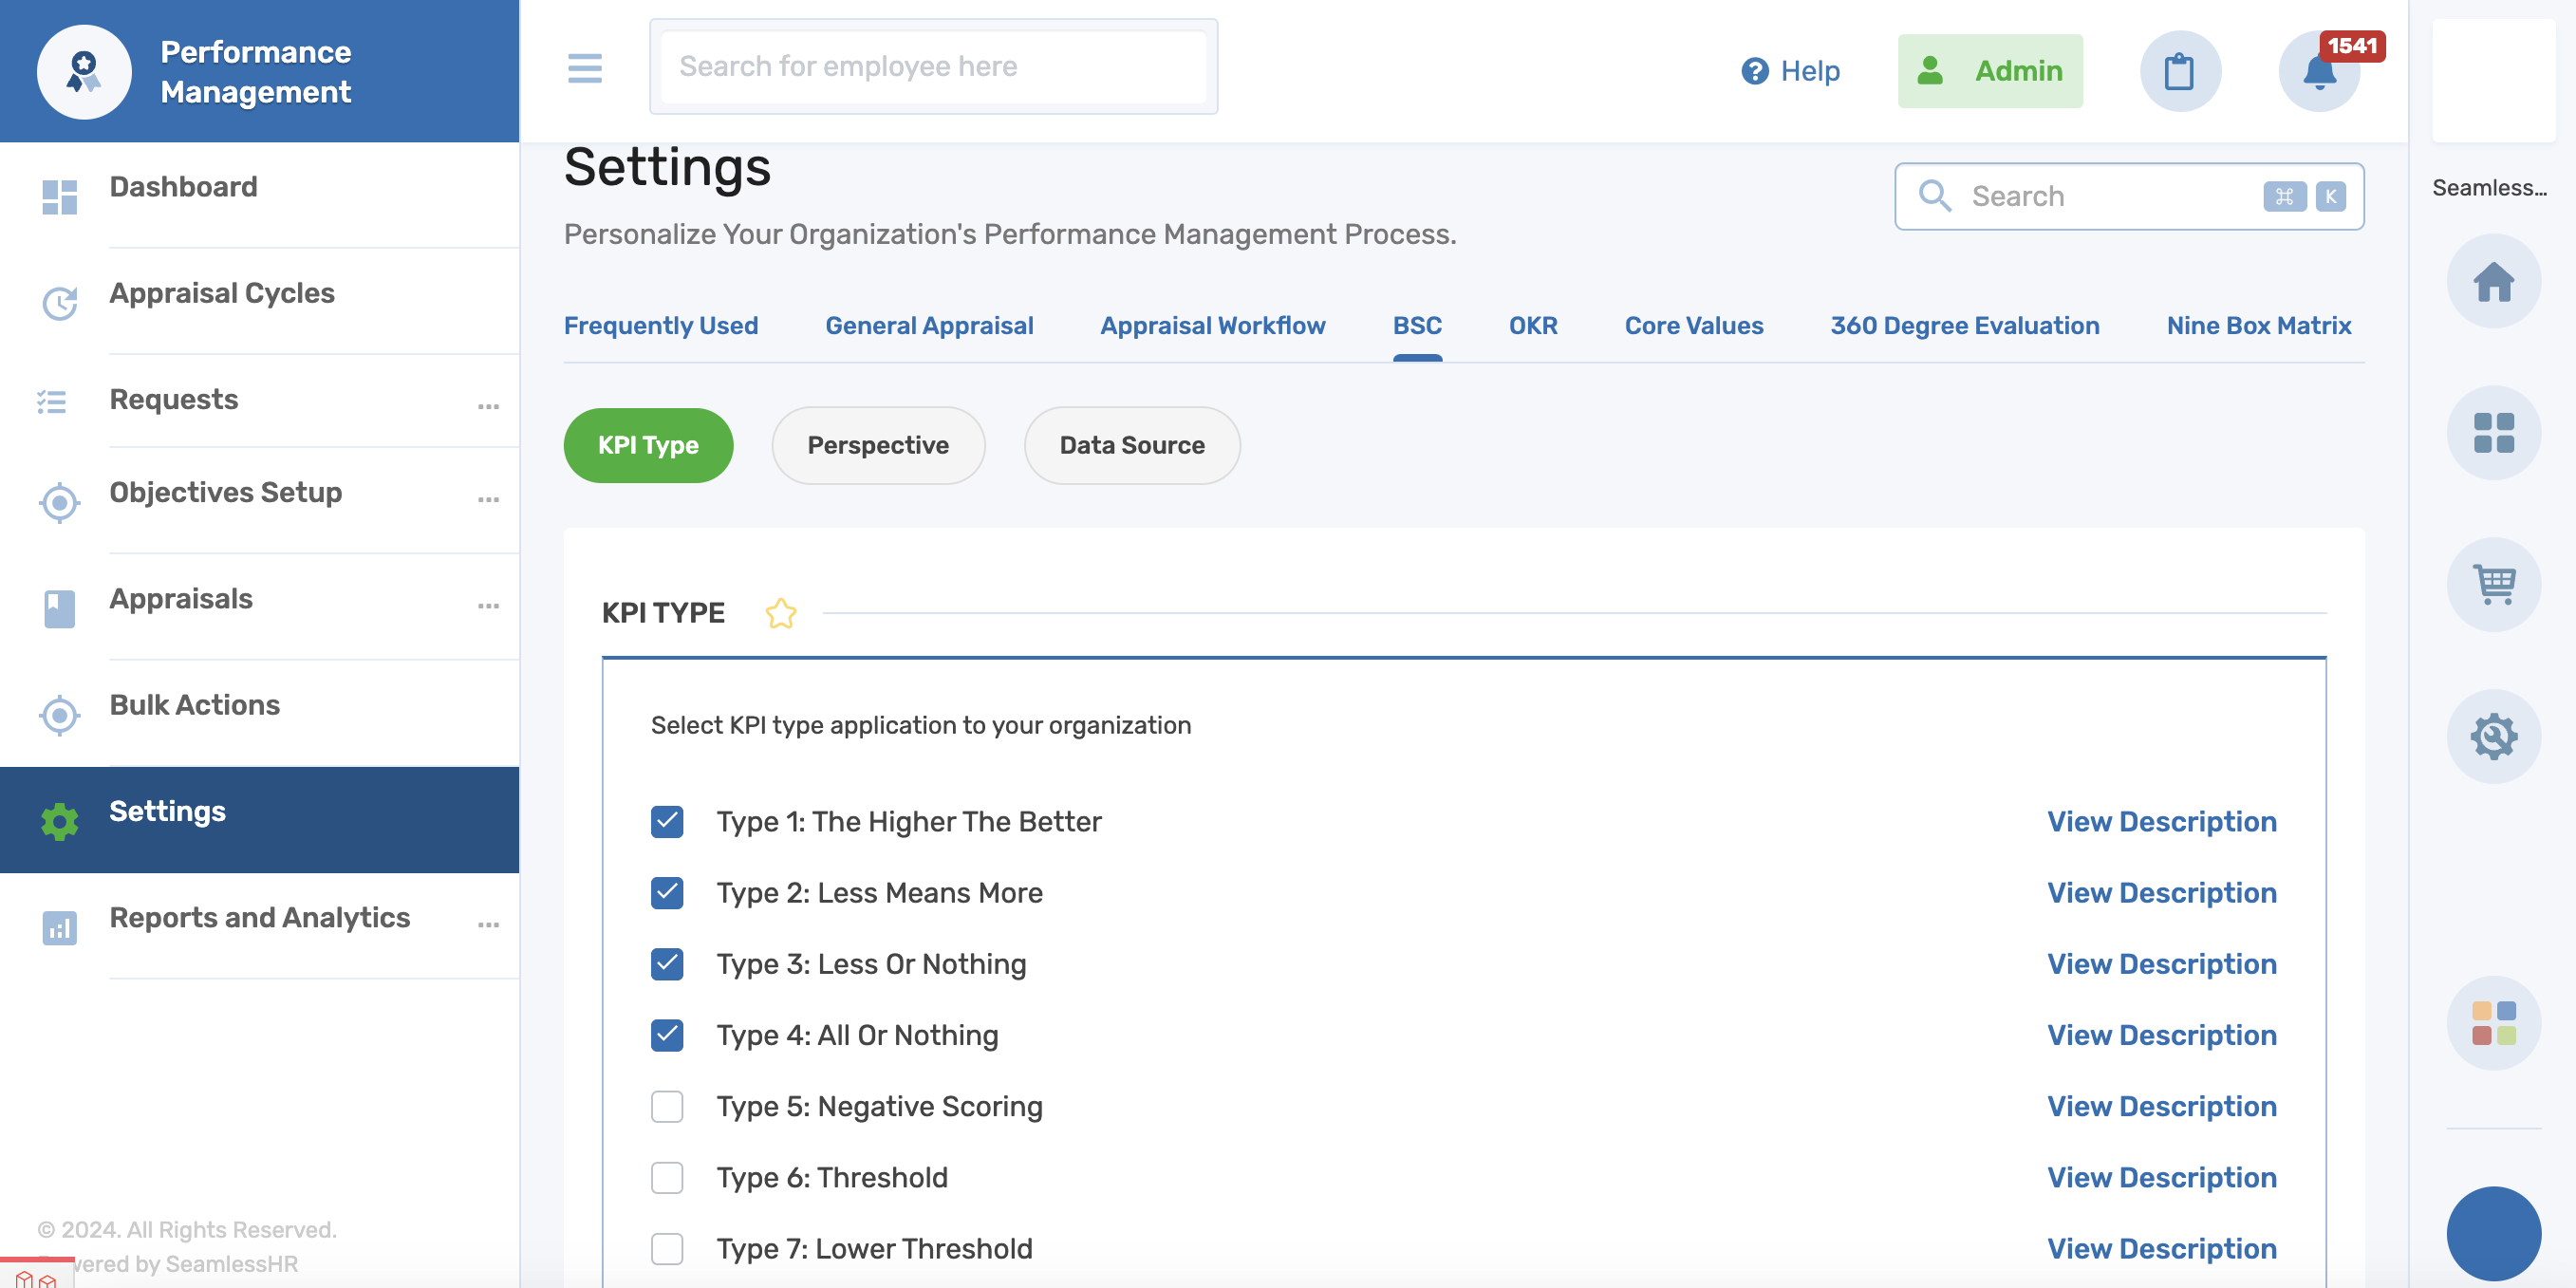Expand the Requests menu ellipsis

click(488, 406)
